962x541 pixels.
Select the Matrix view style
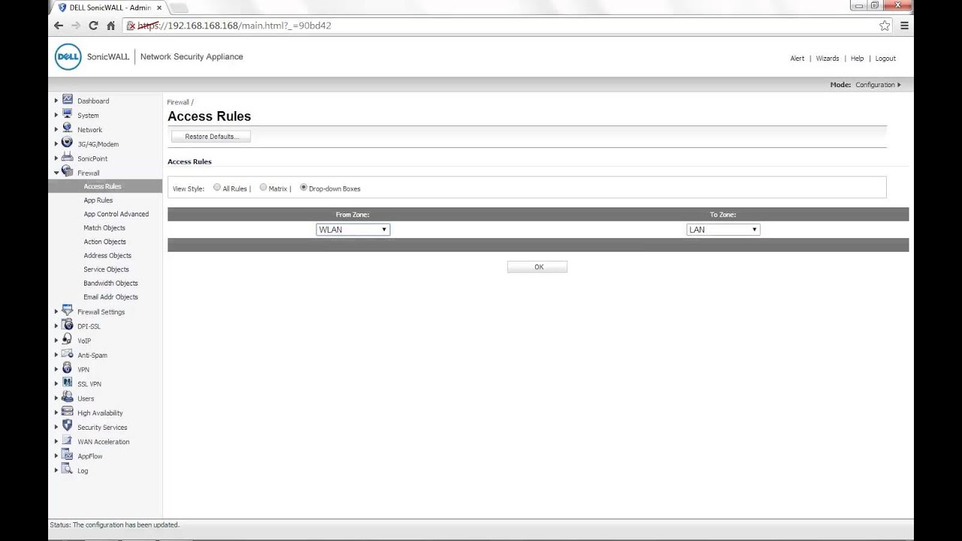tap(263, 188)
